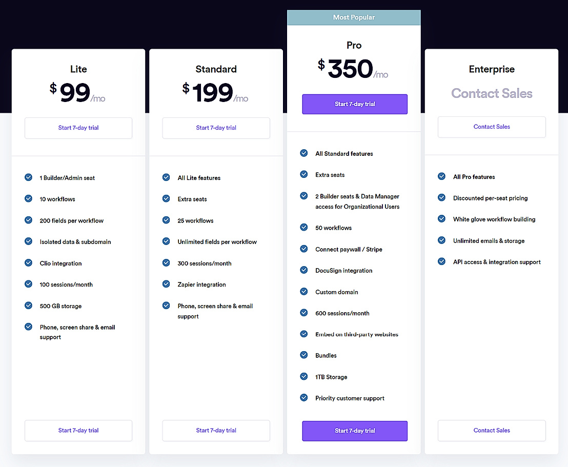The width and height of the screenshot is (568, 467).
Task: Start the 7-day trial for the Lite plan
Action: pos(78,128)
